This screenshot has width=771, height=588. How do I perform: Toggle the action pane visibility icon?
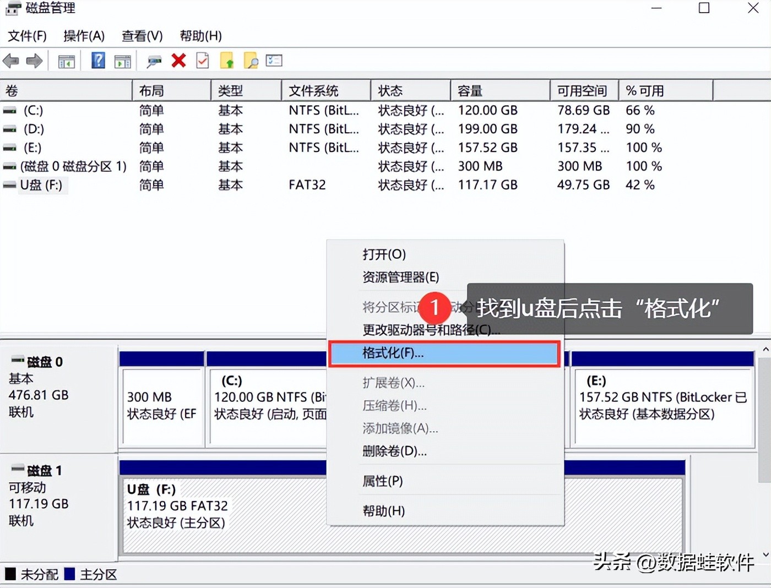[122, 61]
